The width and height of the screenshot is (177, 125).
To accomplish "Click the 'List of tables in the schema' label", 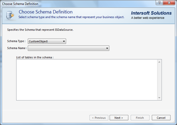I will click(x=35, y=57).
